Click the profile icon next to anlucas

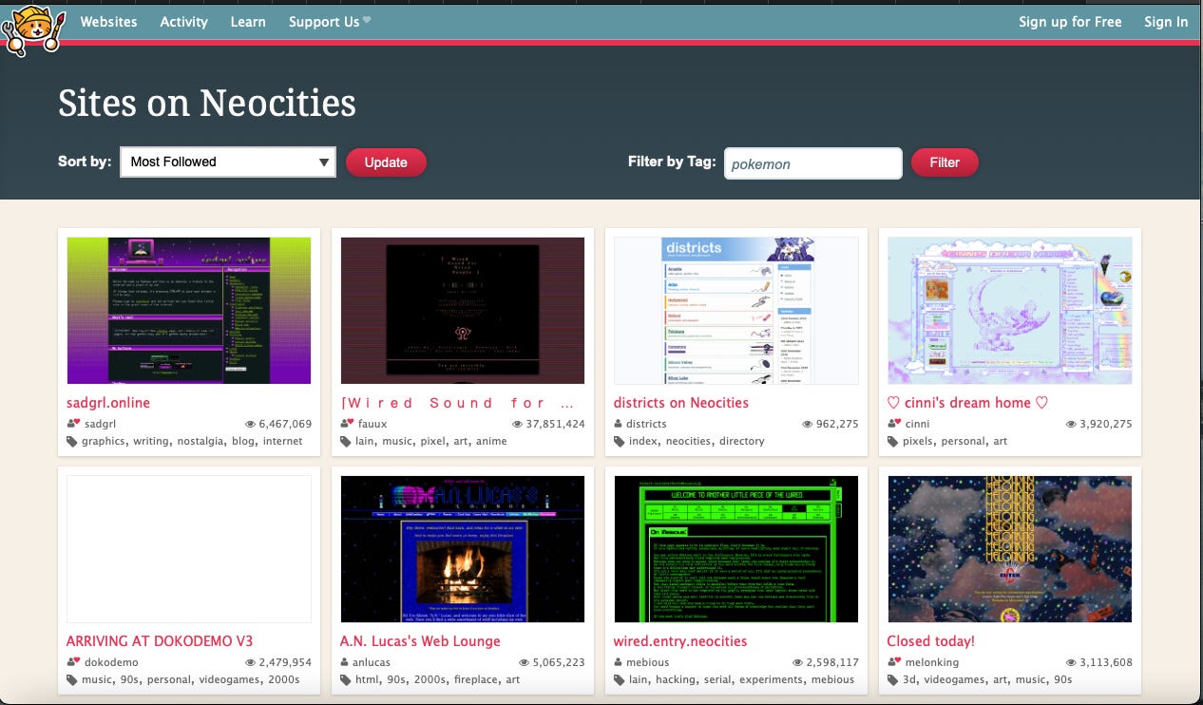click(345, 662)
